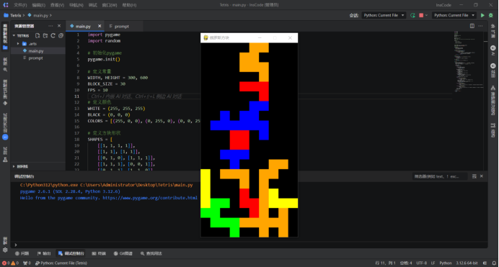Open the session Python: Current File dropdown
499x267 pixels.
tap(384, 15)
